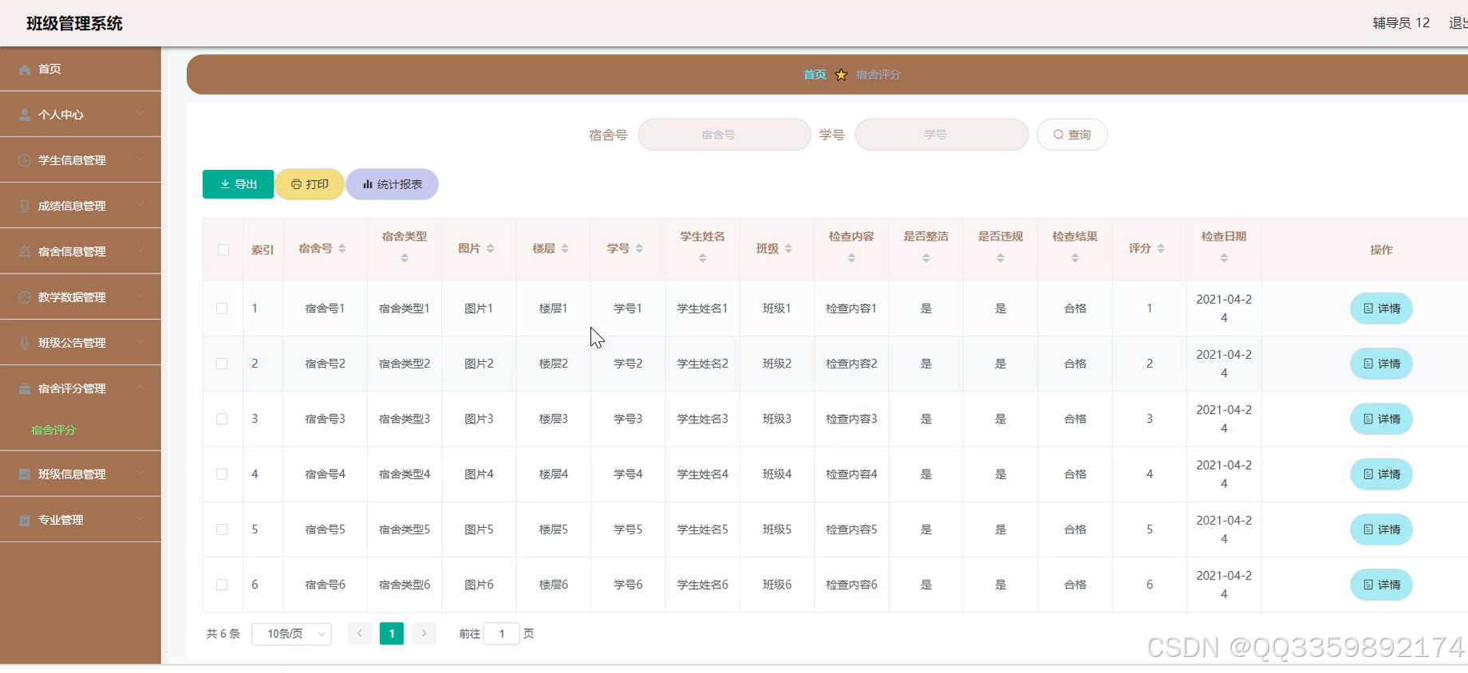Open the 宿舍评分 submenu item
The image size is (1468, 673).
point(53,431)
